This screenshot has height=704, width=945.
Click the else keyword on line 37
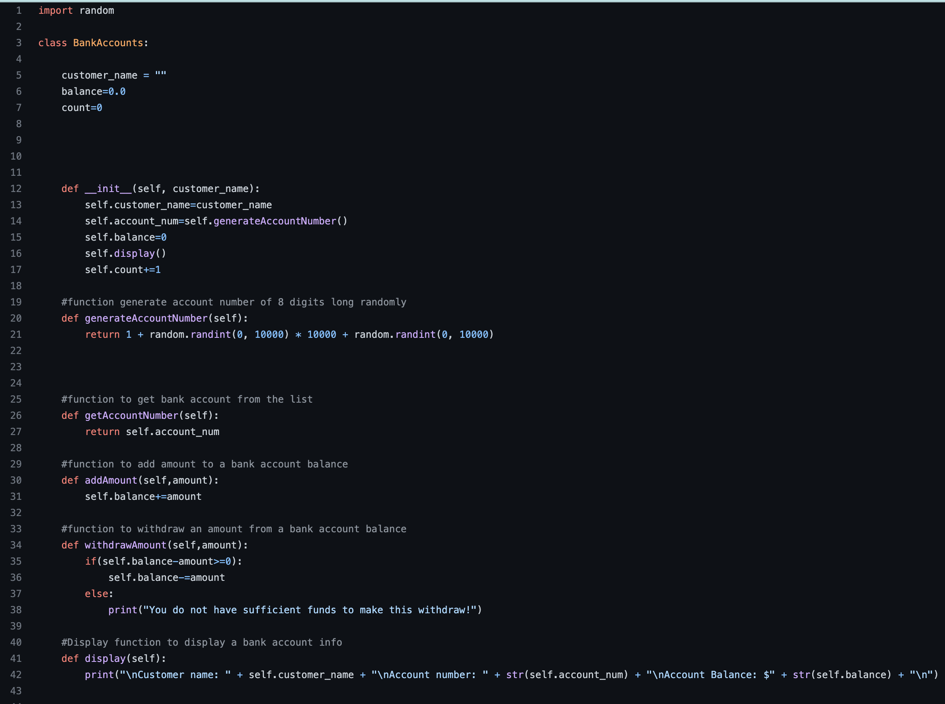click(x=96, y=593)
